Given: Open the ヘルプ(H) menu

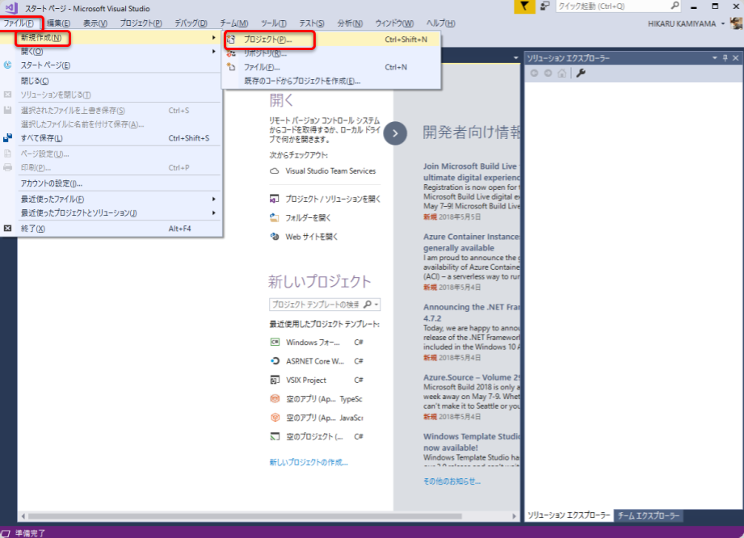Looking at the screenshot, I should pos(440,23).
